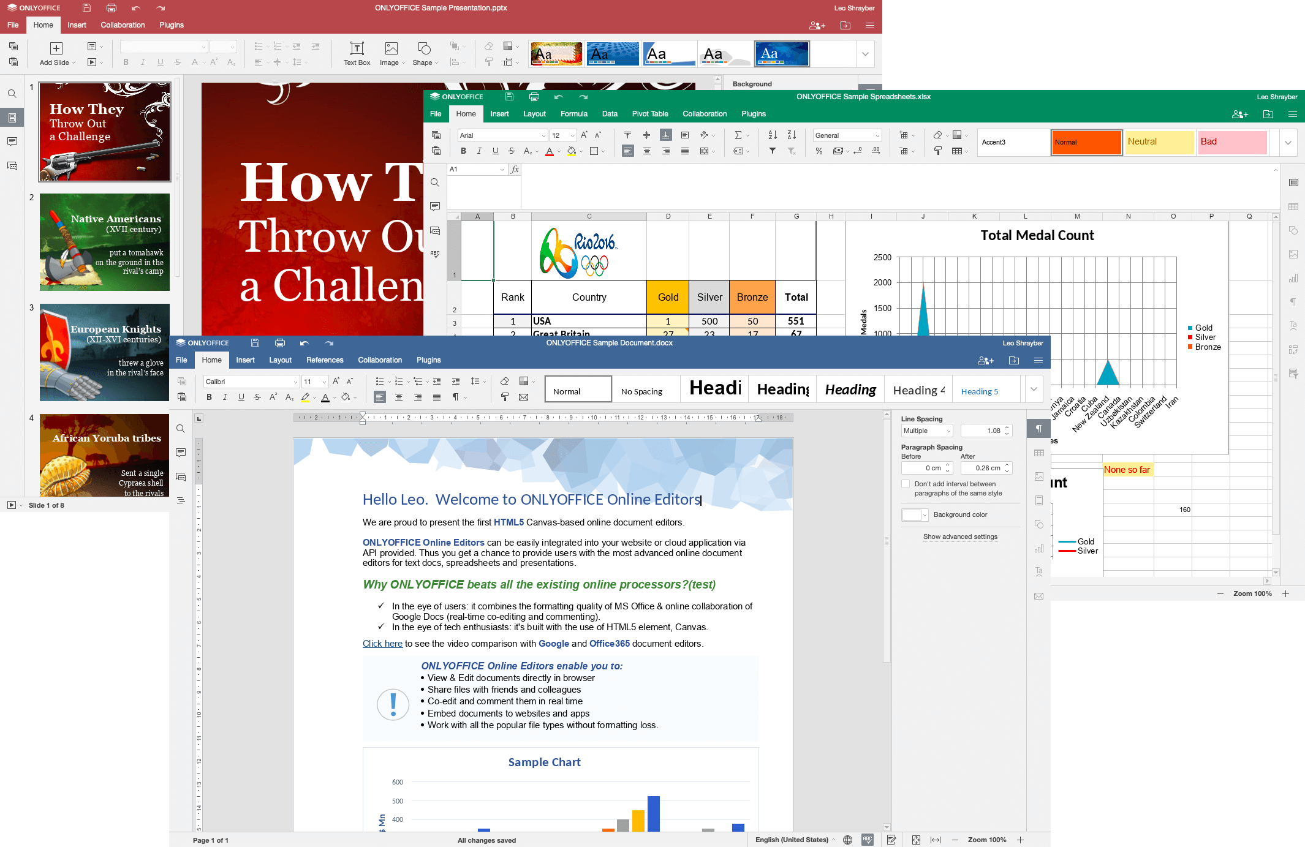The height and width of the screenshot is (847, 1305).
Task: Click Show advanced settings link
Action: 960,536
